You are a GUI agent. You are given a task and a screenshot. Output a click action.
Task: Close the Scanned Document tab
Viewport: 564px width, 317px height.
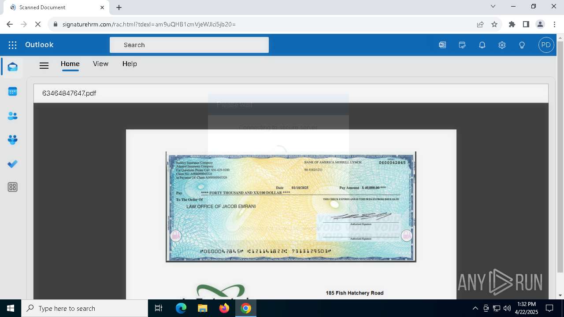(x=102, y=7)
